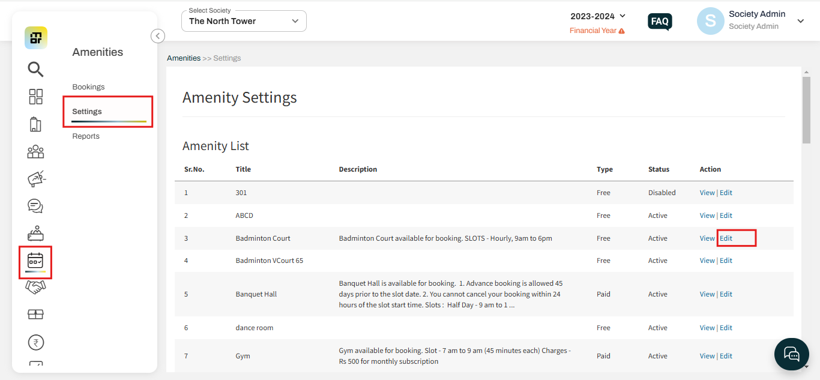
Task: Expand the 2023-2024 financial year dropdown
Action: [598, 16]
